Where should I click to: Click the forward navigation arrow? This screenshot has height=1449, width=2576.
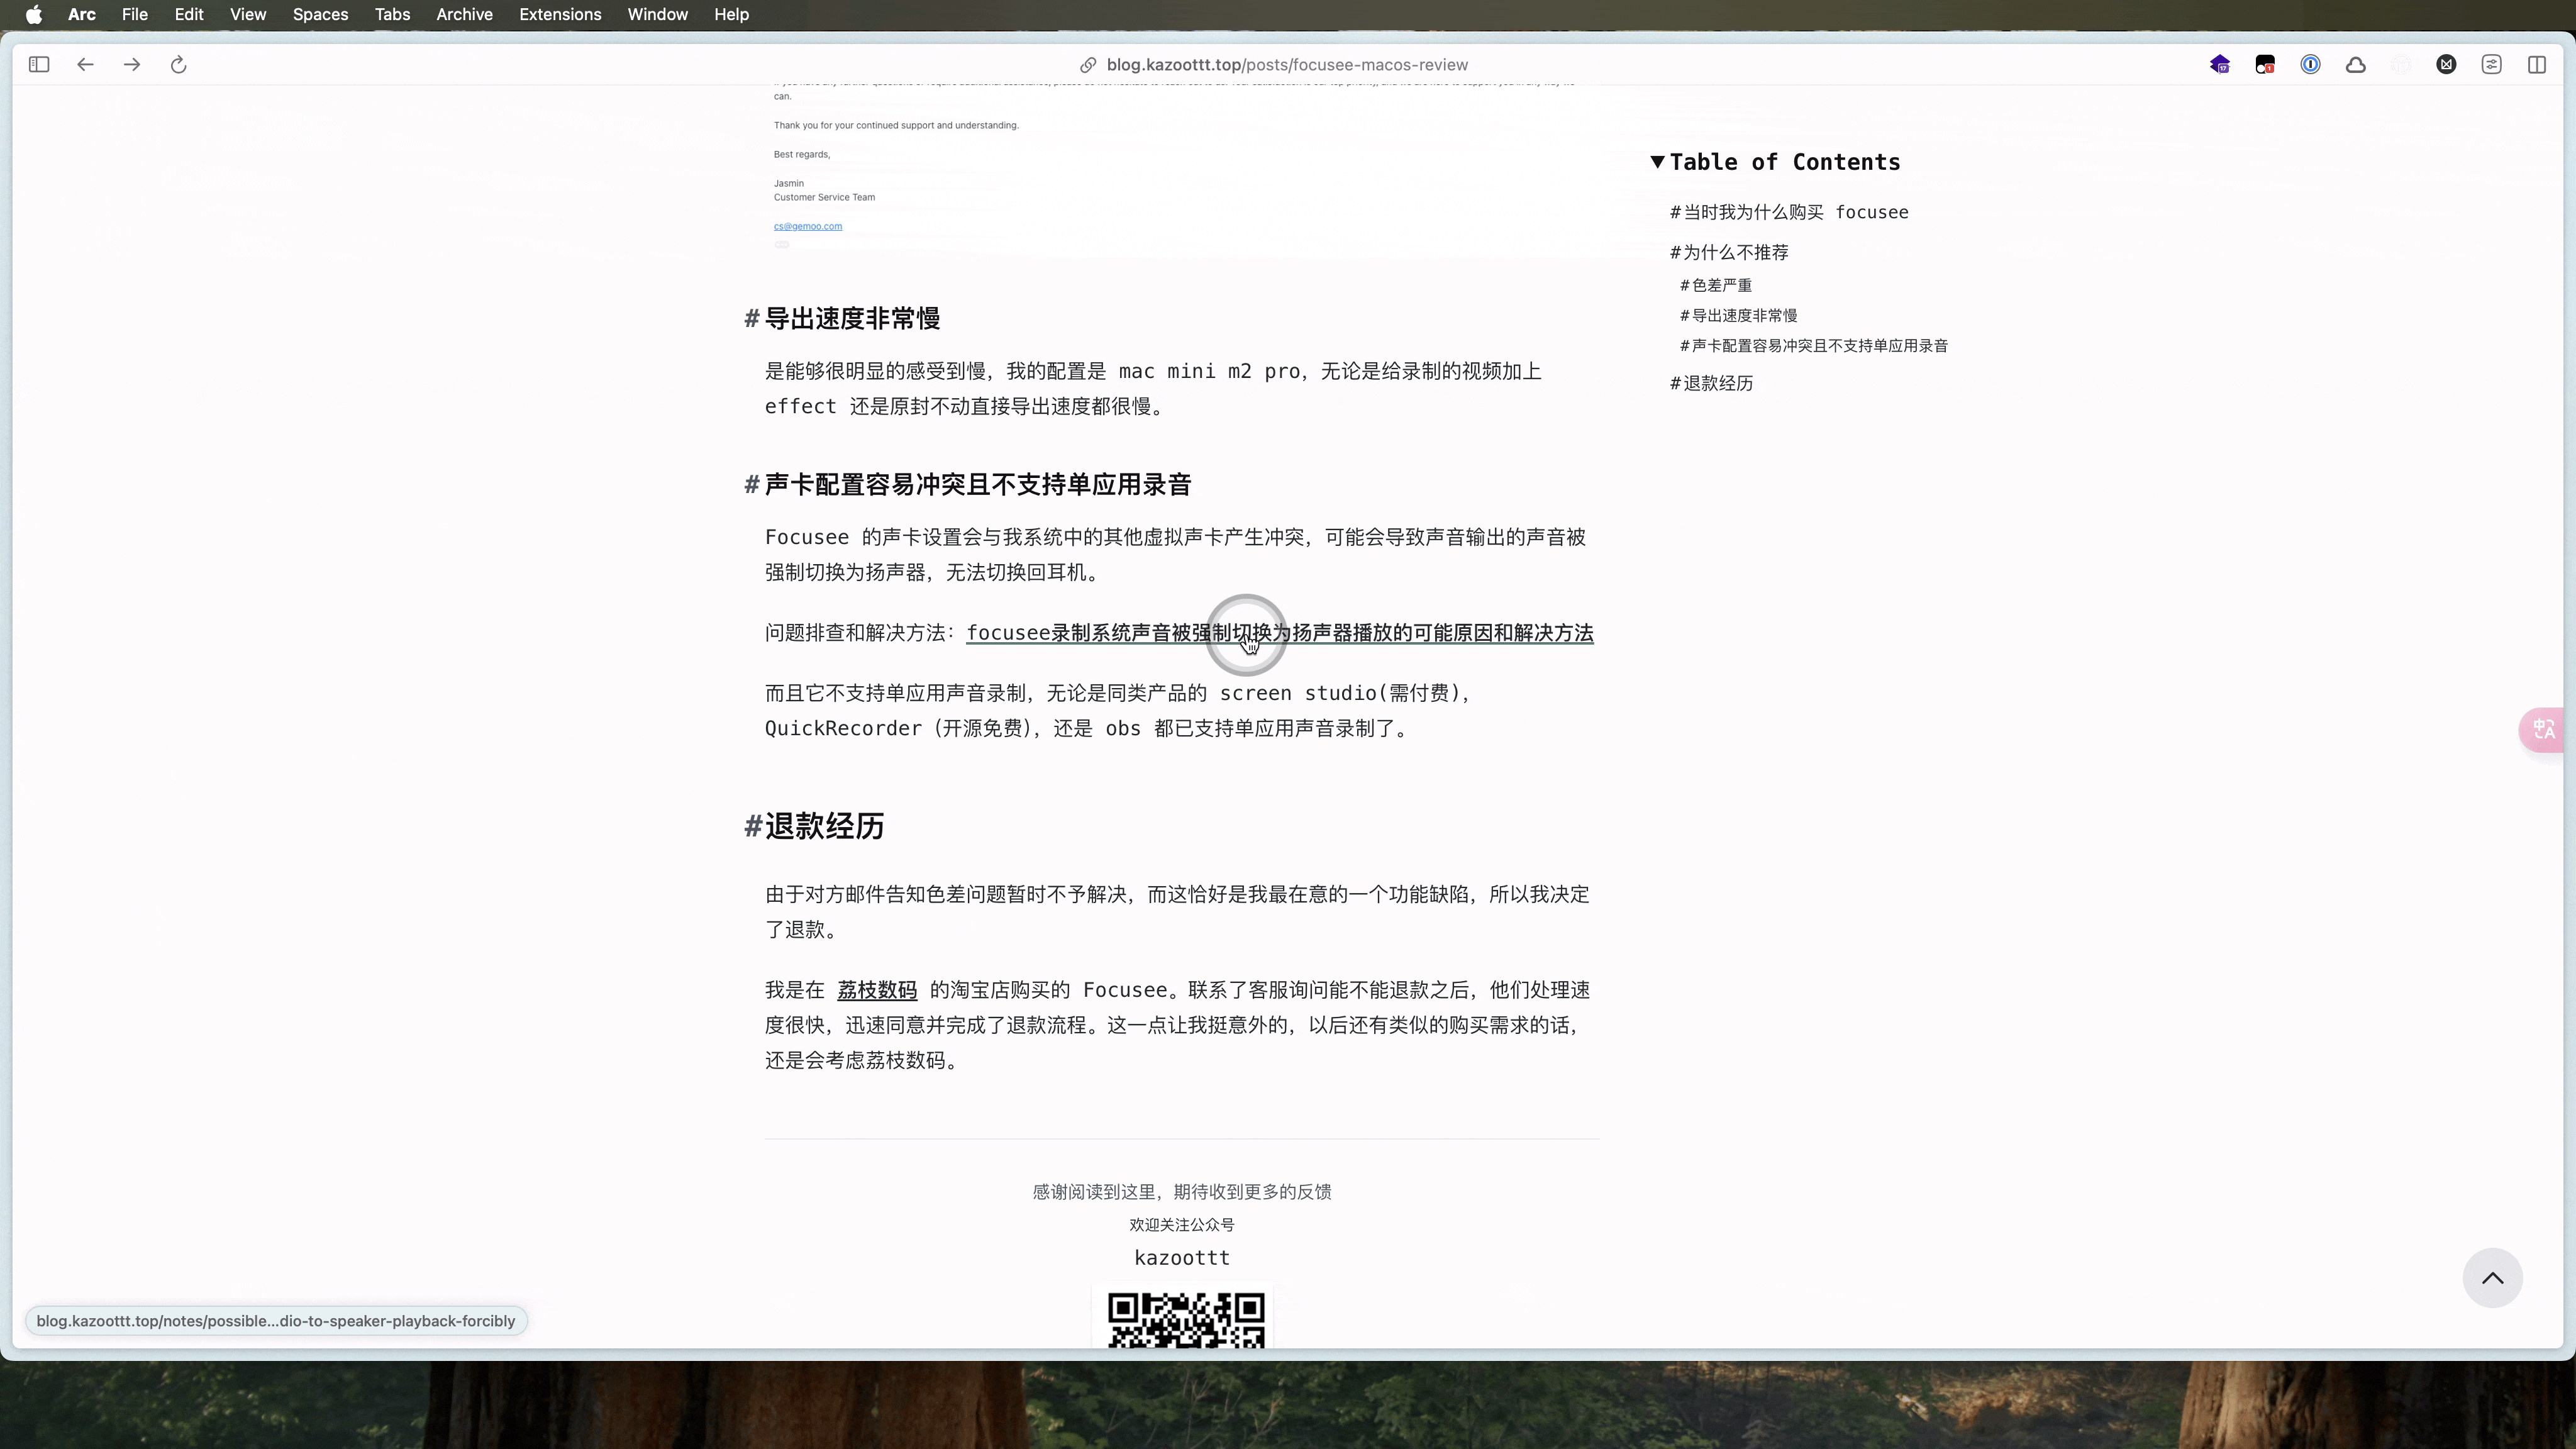(x=132, y=65)
